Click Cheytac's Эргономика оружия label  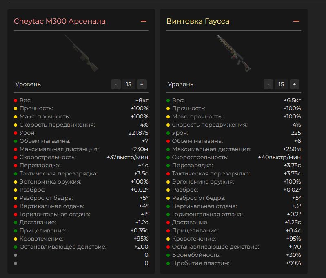pyautogui.click(x=50, y=182)
